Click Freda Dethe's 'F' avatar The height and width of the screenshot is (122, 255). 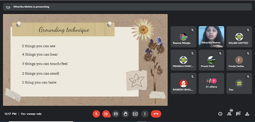(239, 60)
